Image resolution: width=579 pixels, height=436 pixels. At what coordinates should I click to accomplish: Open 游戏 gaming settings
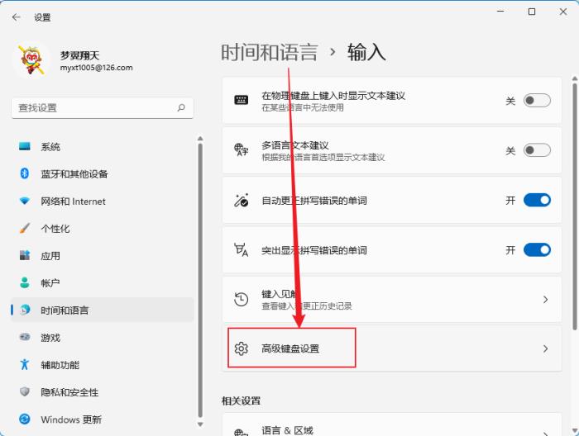50,338
